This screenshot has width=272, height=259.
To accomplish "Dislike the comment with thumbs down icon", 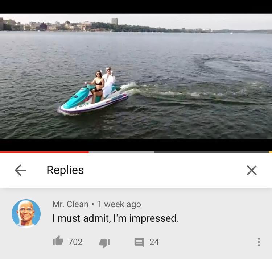I will (104, 243).
